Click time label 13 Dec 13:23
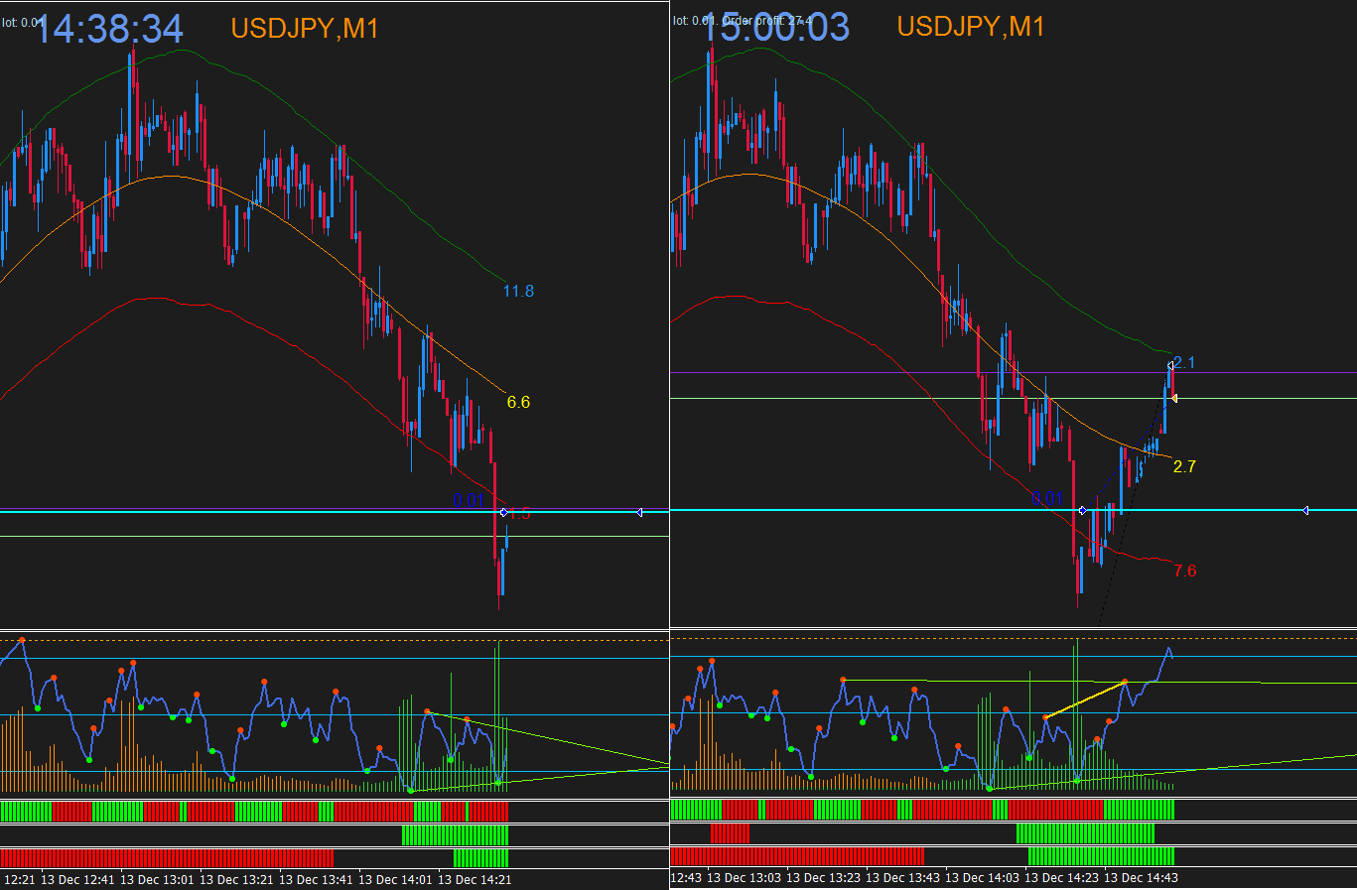This screenshot has width=1357, height=890. [823, 877]
